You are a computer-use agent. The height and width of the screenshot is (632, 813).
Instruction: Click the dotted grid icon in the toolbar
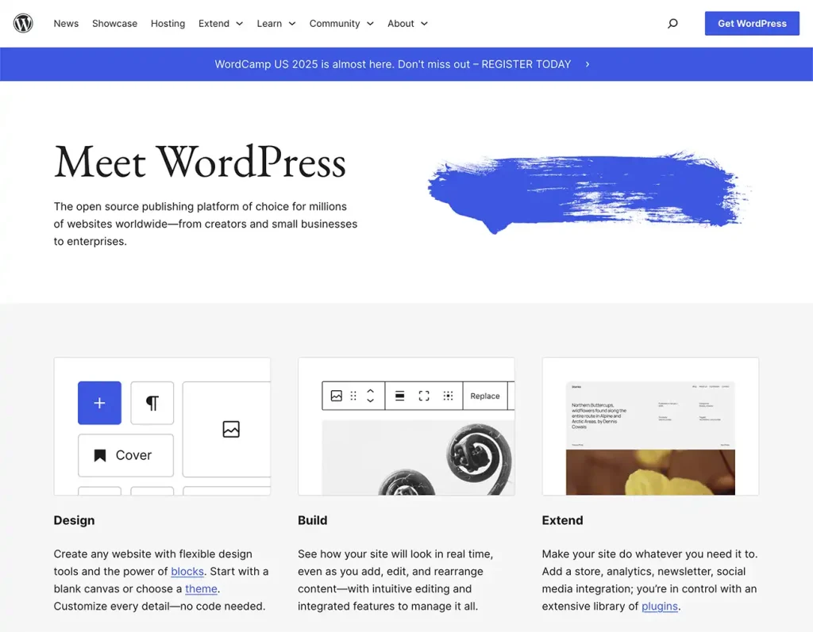point(449,396)
